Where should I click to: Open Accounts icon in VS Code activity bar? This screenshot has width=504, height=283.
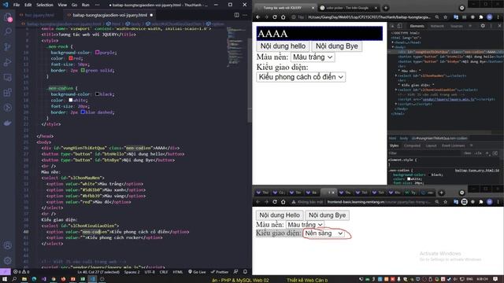(x=8, y=245)
